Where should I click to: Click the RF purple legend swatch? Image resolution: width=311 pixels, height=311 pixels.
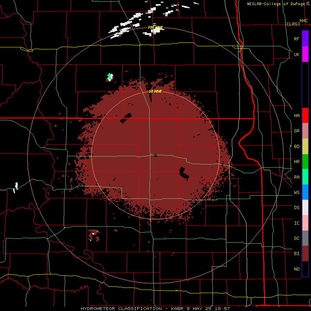(305, 39)
